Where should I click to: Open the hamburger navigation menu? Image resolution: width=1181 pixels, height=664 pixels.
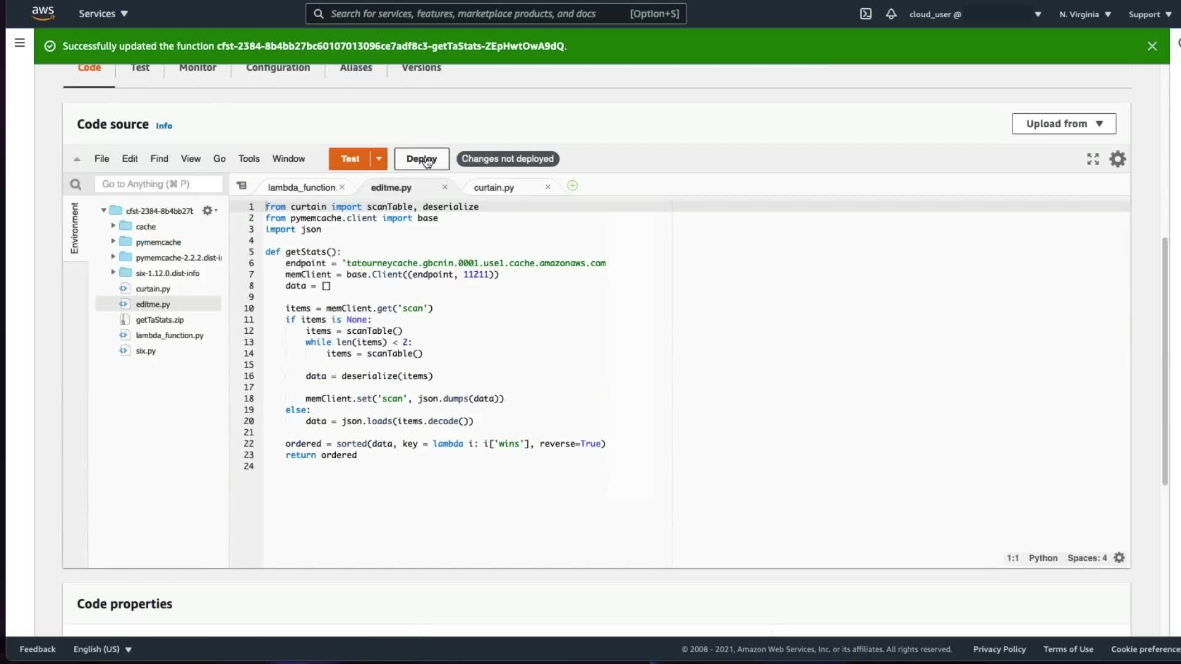point(20,42)
